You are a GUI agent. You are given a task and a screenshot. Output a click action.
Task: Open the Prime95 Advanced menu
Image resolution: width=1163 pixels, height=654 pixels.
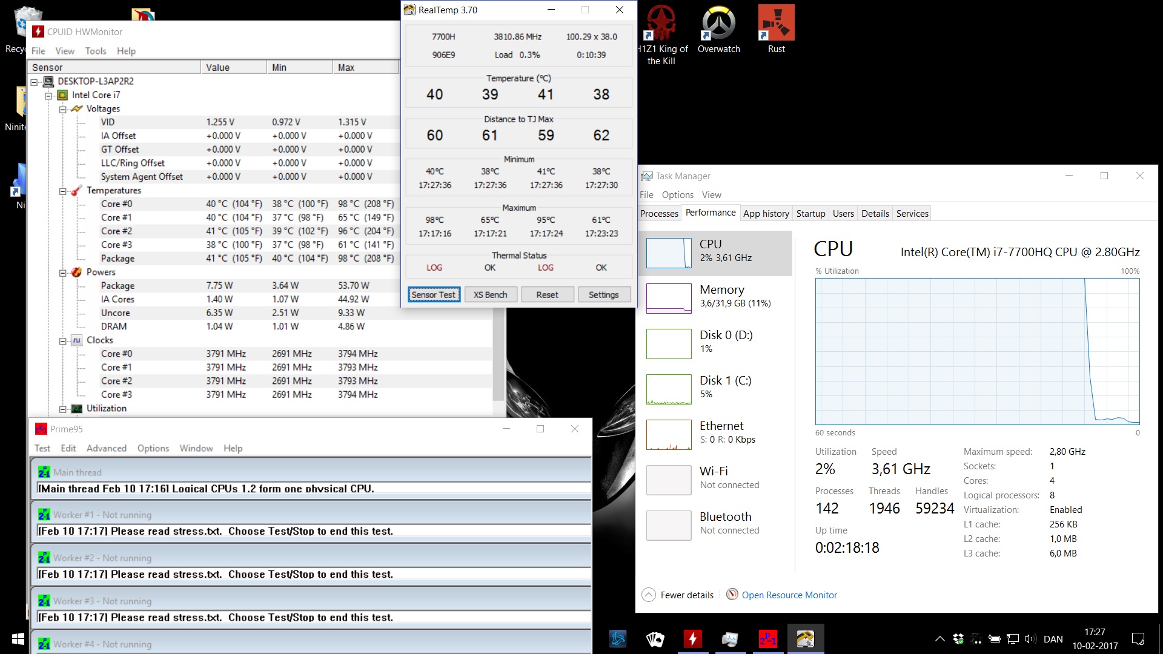click(x=107, y=448)
